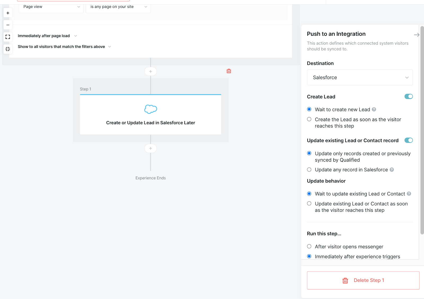Select After visitor opens messenger option
424x299 pixels.
coord(309,246)
